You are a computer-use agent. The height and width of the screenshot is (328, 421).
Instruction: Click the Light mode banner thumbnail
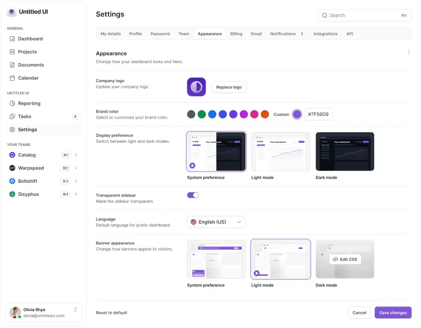[280, 259]
